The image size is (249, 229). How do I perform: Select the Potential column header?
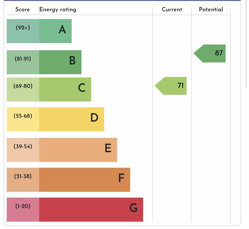coord(211,10)
